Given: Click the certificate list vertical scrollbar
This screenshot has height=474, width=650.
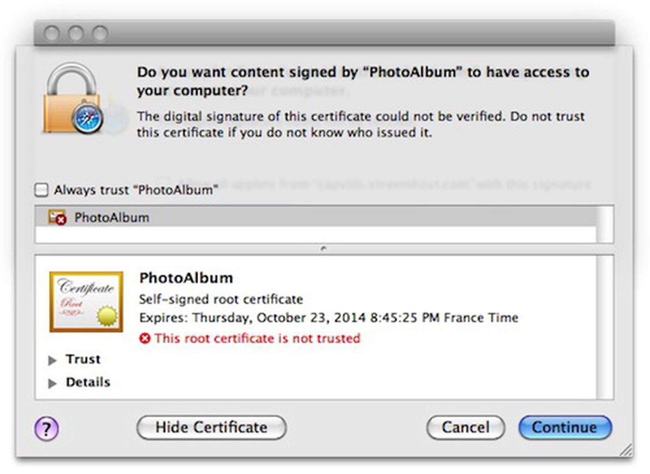Looking at the screenshot, I should pyautogui.click(x=605, y=224).
